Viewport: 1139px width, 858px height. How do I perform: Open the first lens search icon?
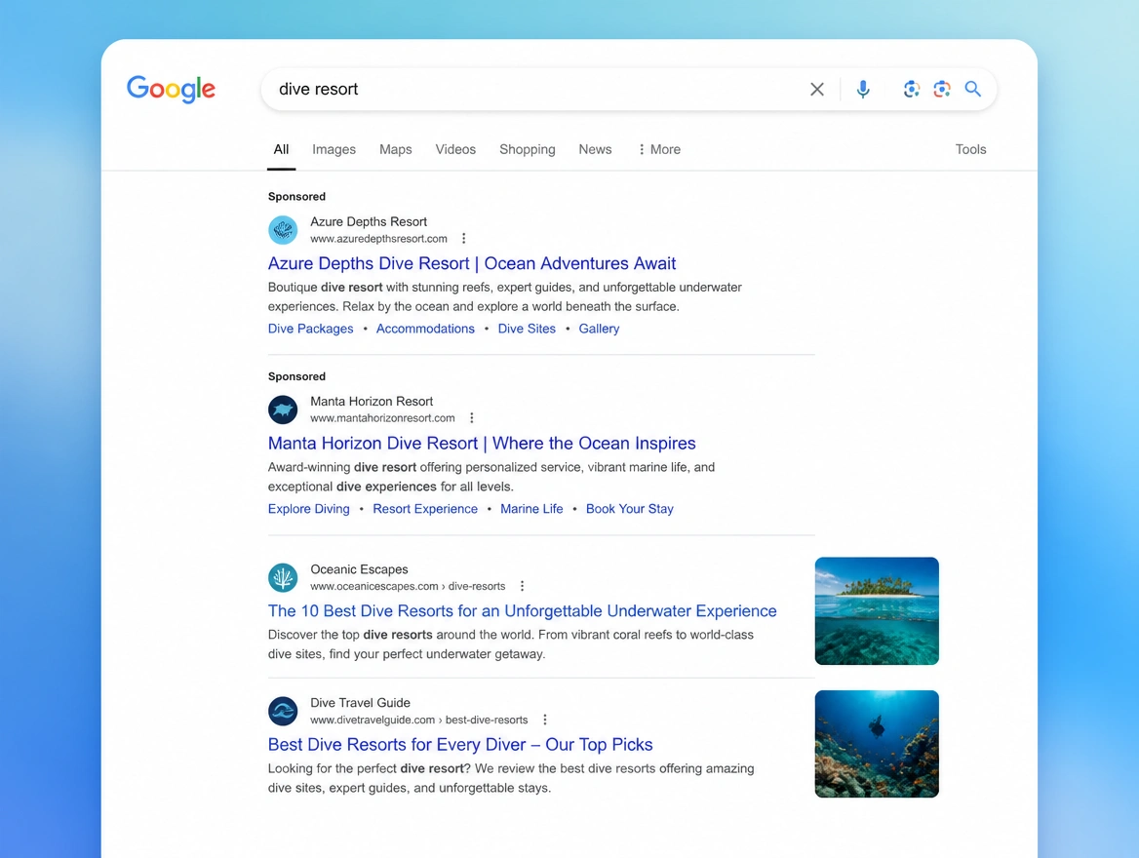coord(911,89)
